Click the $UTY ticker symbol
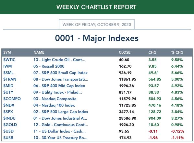 pyautogui.click(x=8, y=92)
